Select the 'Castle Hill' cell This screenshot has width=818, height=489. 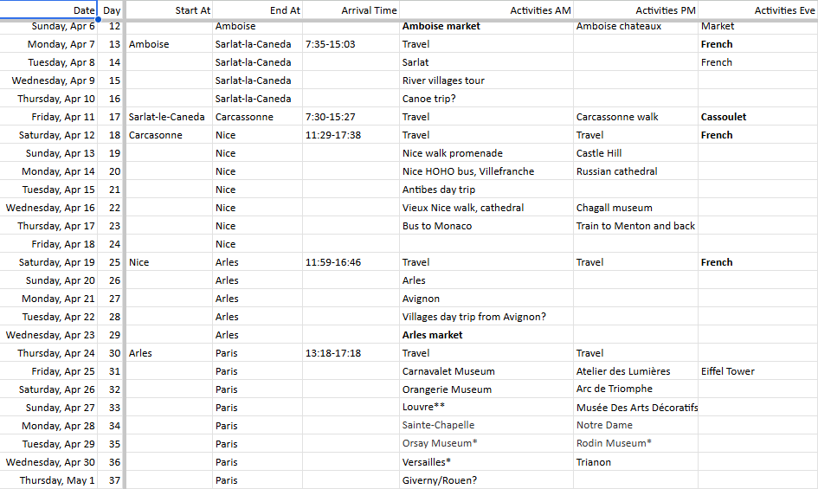[x=636, y=153]
